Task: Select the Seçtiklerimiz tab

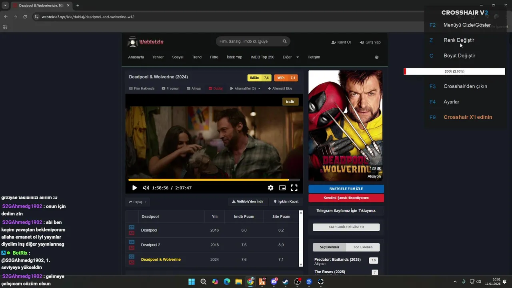Action: coord(330,247)
